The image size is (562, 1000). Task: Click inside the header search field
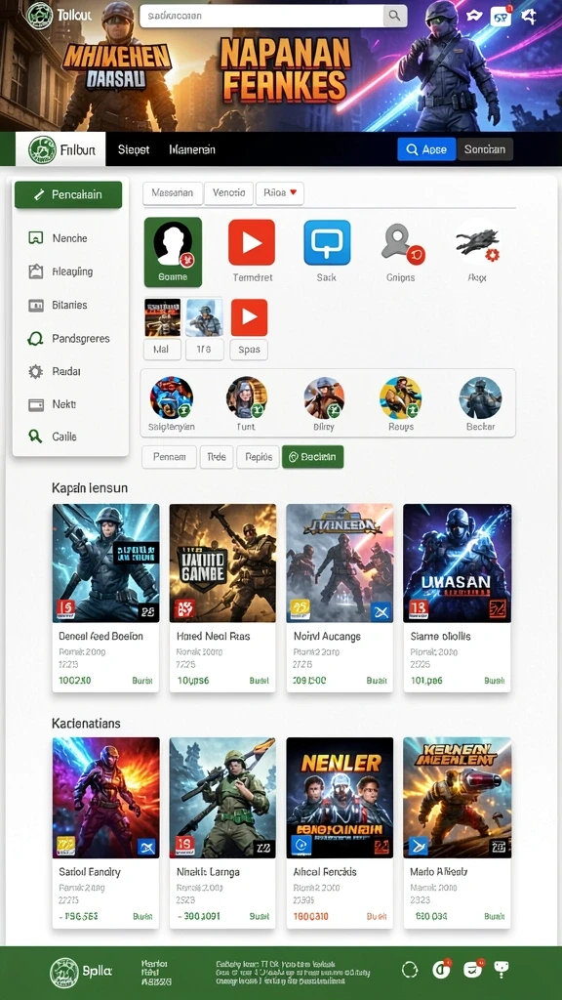coord(261,16)
